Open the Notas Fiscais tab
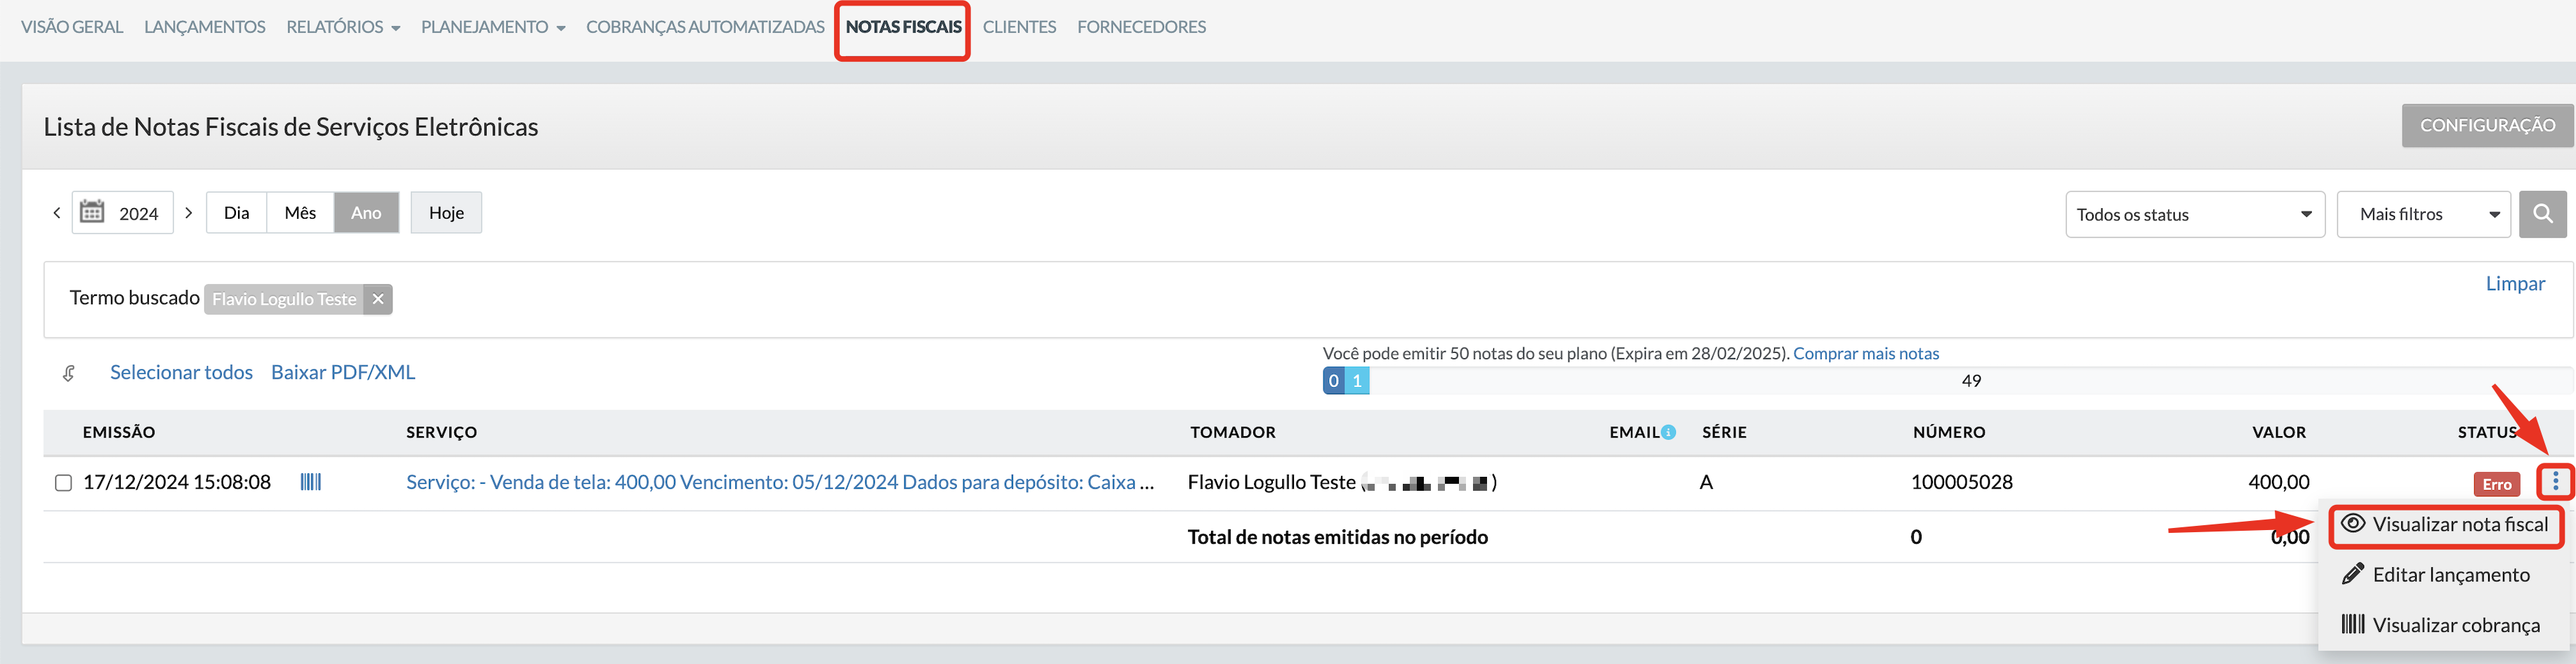 (x=903, y=27)
